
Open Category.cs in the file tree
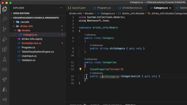point(30,35)
